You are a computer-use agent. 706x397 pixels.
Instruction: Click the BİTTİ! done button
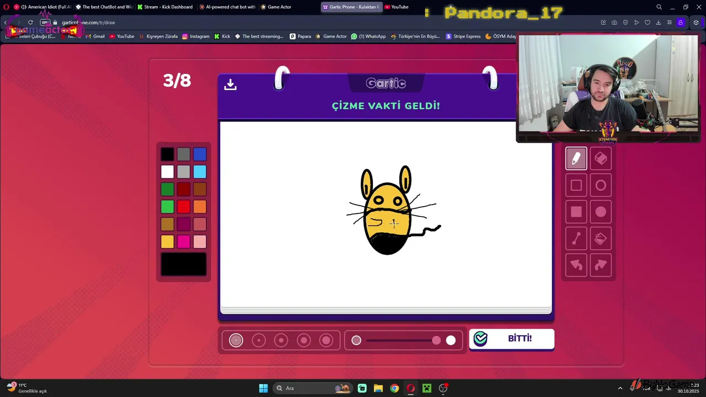coord(511,339)
